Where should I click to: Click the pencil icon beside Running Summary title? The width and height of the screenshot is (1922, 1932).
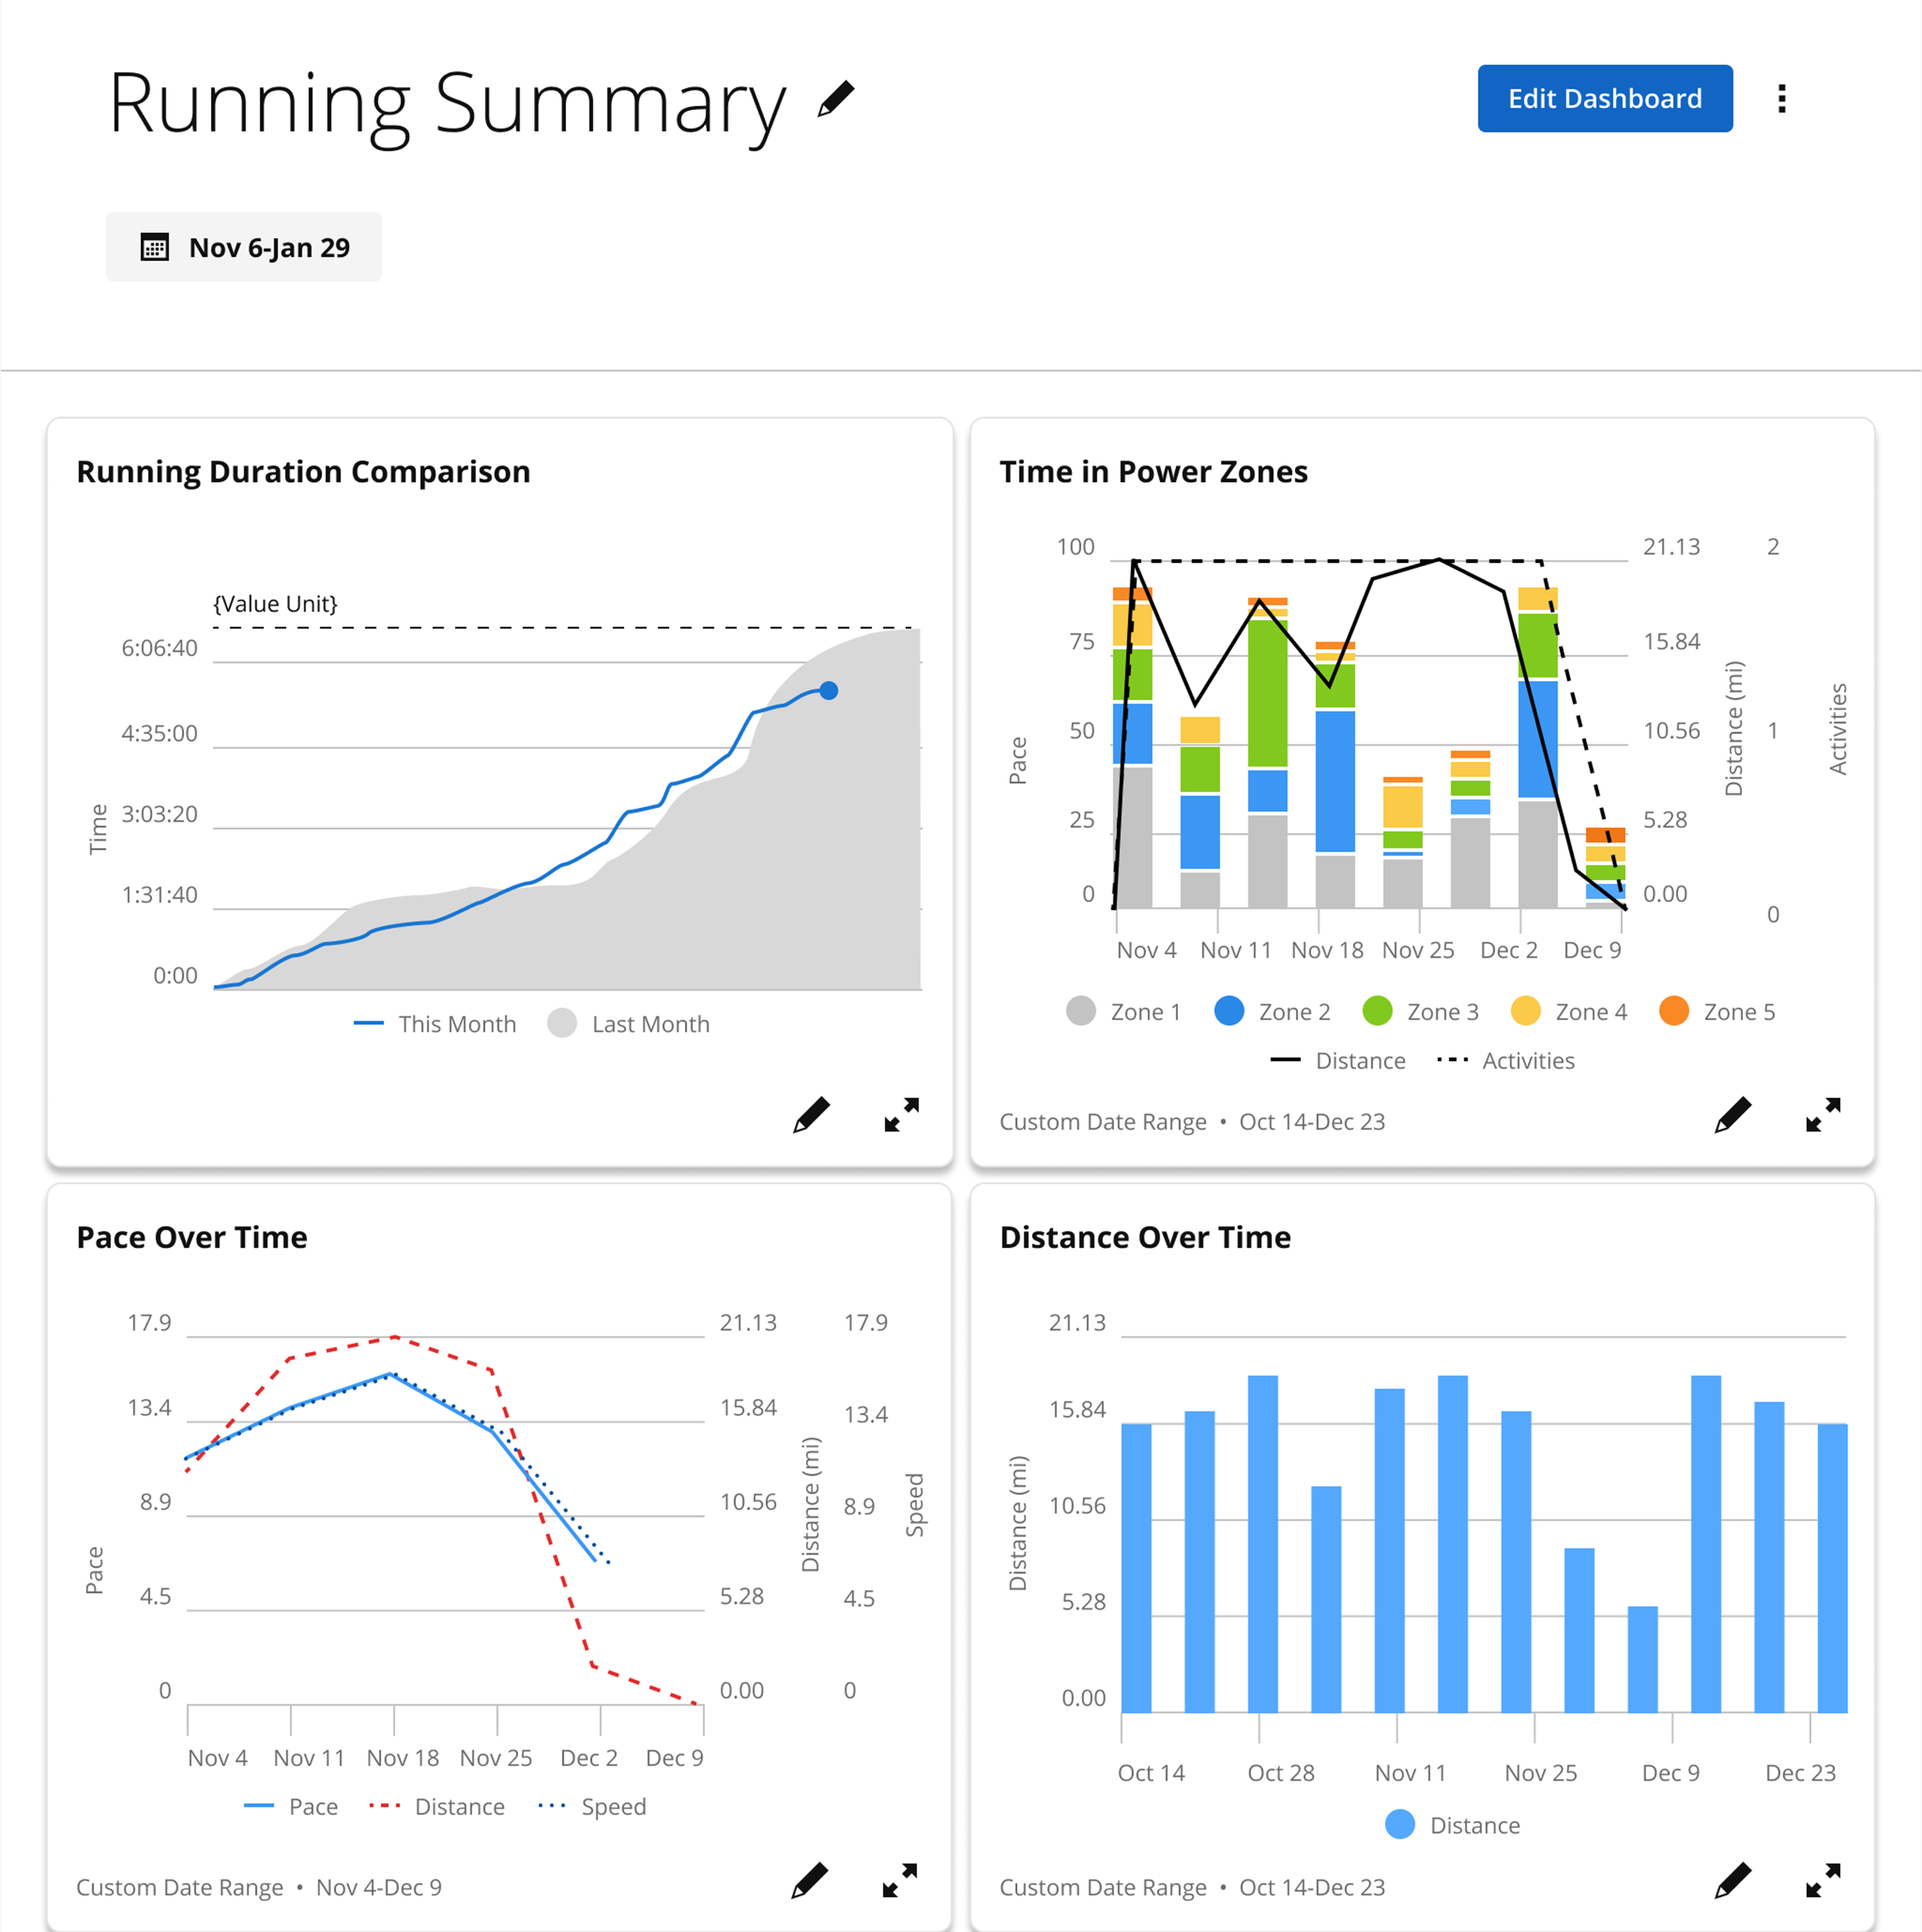pyautogui.click(x=835, y=99)
